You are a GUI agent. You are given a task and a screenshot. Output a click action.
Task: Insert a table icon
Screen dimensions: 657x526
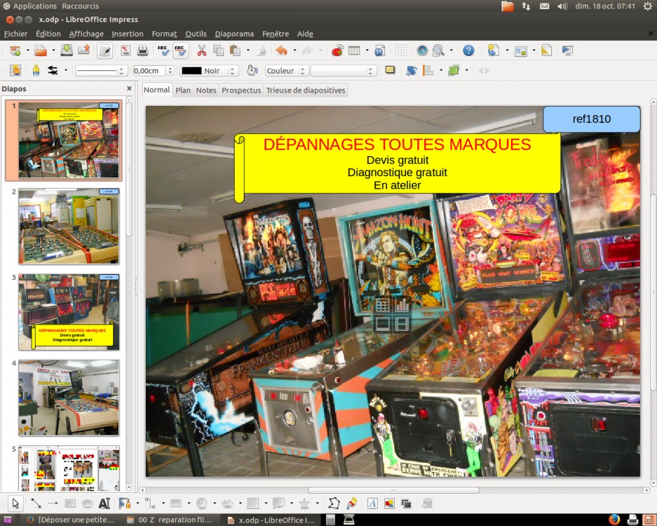[354, 51]
